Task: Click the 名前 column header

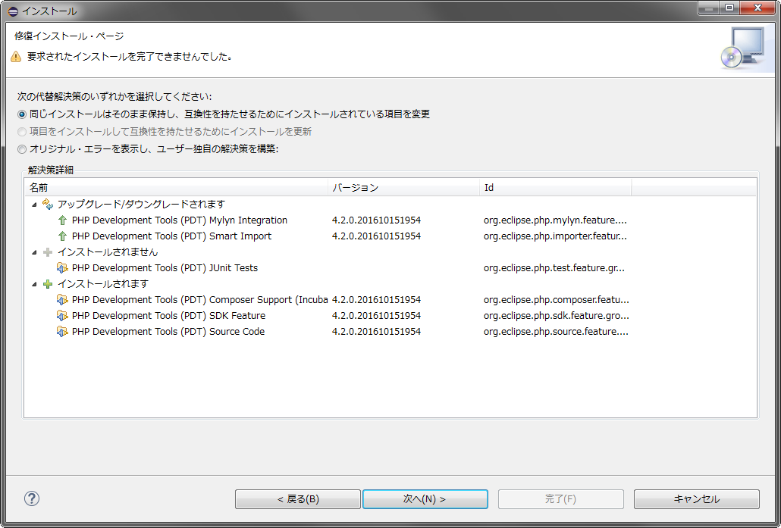Action: click(177, 188)
